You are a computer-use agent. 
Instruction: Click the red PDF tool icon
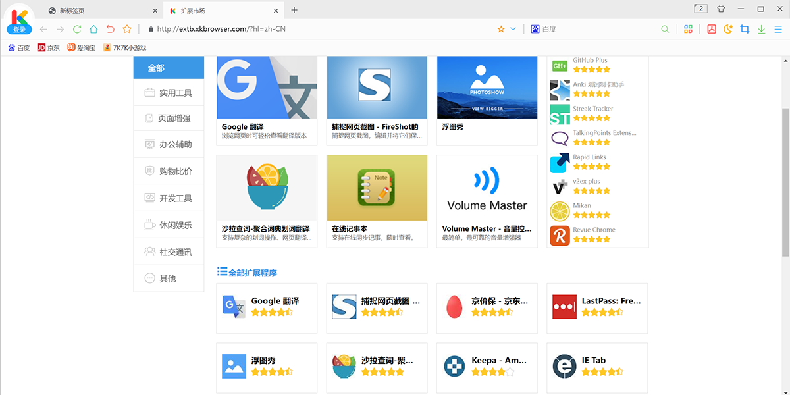click(712, 29)
